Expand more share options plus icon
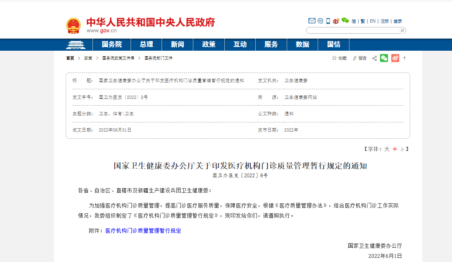 405,58
